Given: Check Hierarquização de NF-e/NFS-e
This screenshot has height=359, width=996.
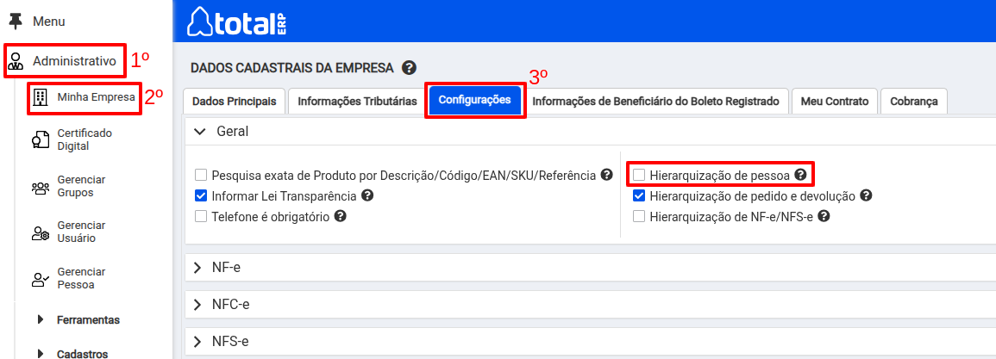Looking at the screenshot, I should (639, 216).
